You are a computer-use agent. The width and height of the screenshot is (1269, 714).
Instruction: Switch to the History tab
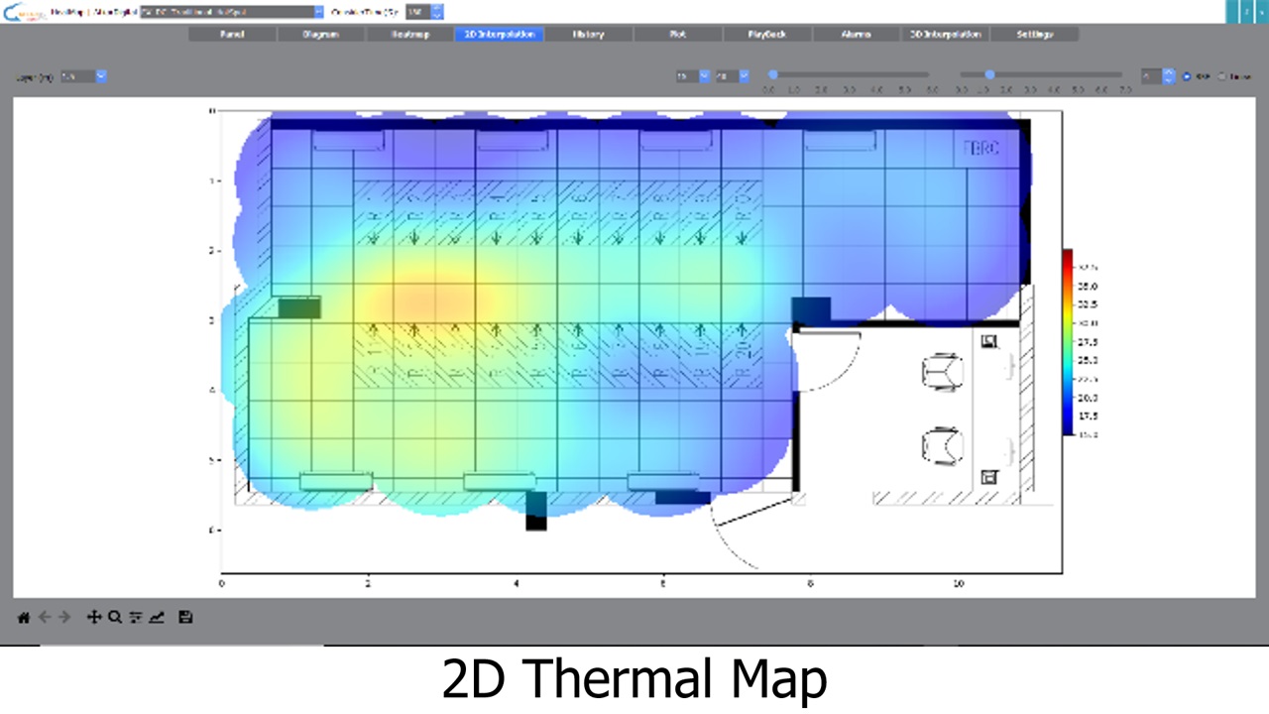[x=588, y=34]
